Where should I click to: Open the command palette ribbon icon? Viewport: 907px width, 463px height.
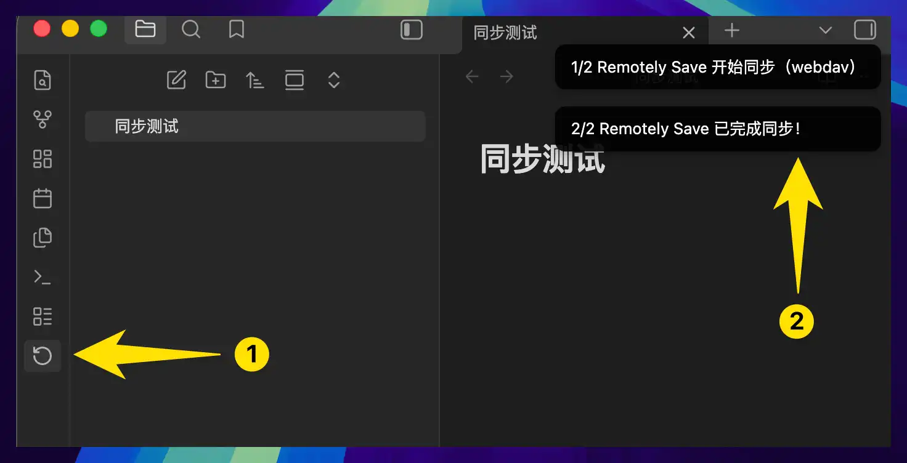click(43, 277)
